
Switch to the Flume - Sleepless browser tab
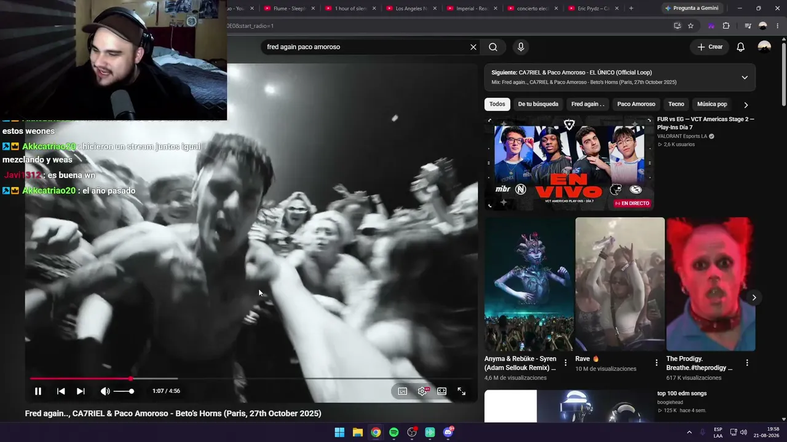point(289,9)
